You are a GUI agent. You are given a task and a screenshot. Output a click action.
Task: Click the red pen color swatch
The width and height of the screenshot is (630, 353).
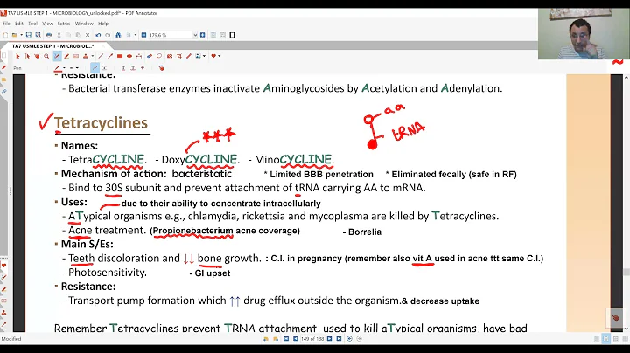(58, 68)
